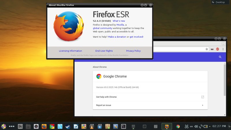Open the package box installer launcher

click(108, 126)
